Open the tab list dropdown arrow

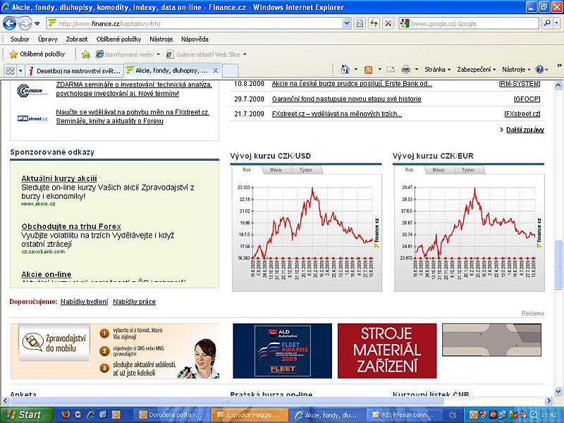point(20,70)
